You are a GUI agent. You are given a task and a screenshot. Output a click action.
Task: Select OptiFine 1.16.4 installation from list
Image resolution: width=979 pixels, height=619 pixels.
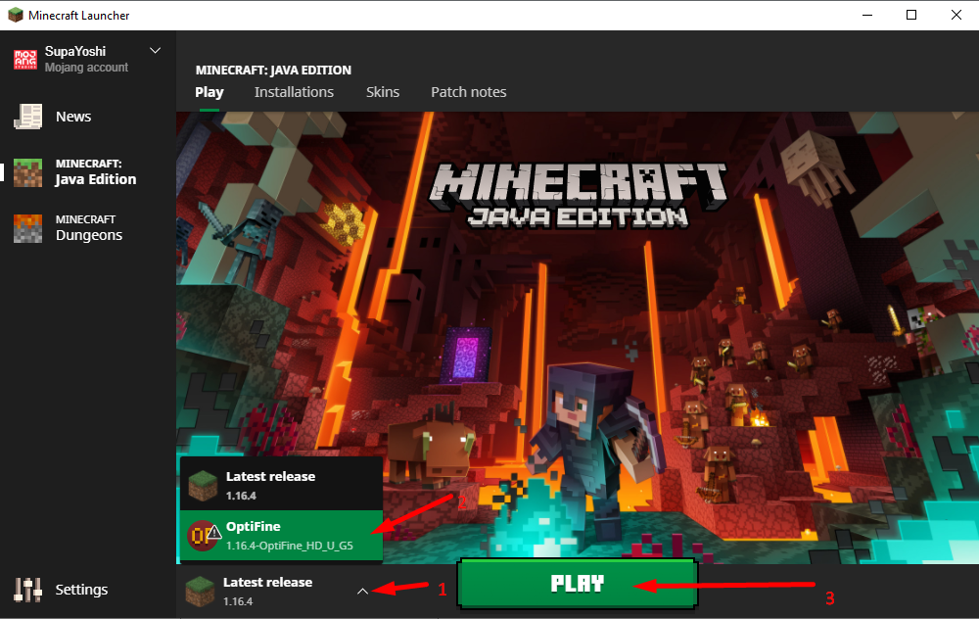coord(282,536)
